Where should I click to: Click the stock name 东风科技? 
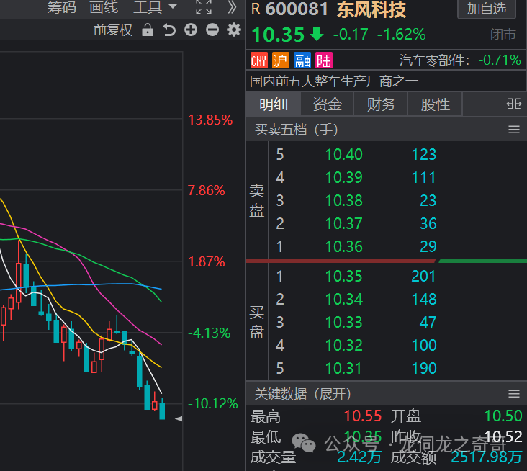[x=371, y=9]
